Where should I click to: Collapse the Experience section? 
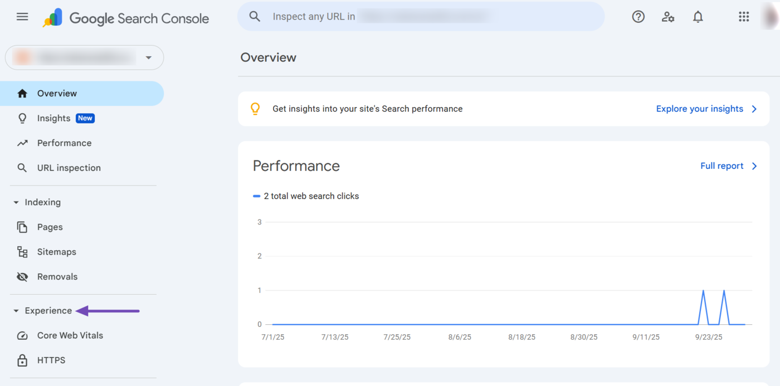pyautogui.click(x=16, y=311)
